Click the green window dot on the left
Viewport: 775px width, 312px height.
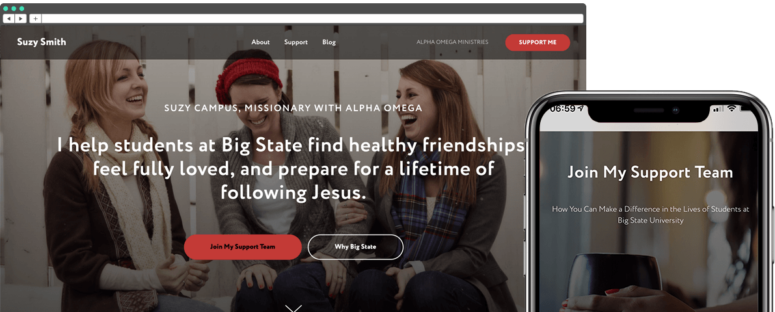click(6, 8)
